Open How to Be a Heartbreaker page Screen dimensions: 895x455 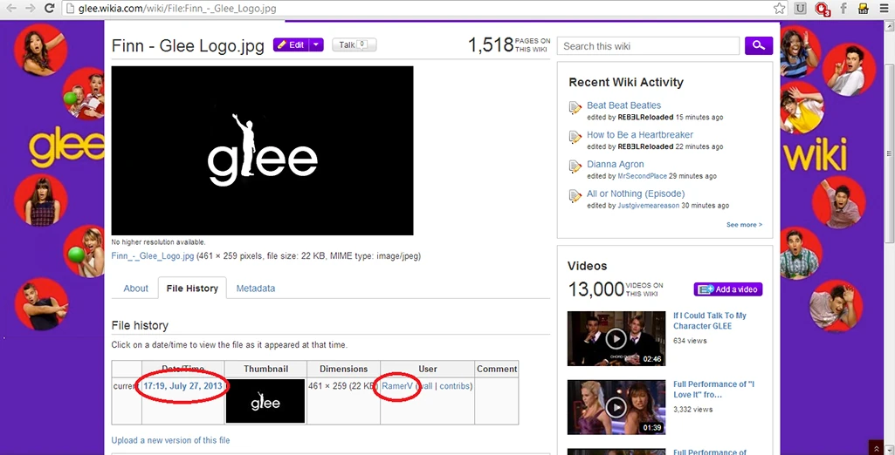pos(640,135)
